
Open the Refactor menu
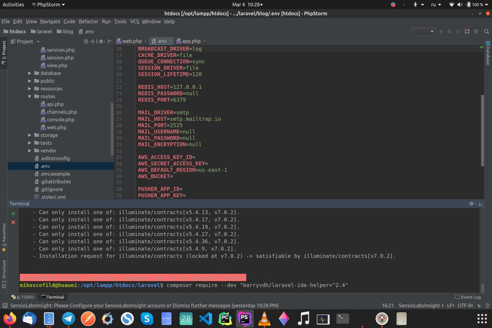click(88, 22)
